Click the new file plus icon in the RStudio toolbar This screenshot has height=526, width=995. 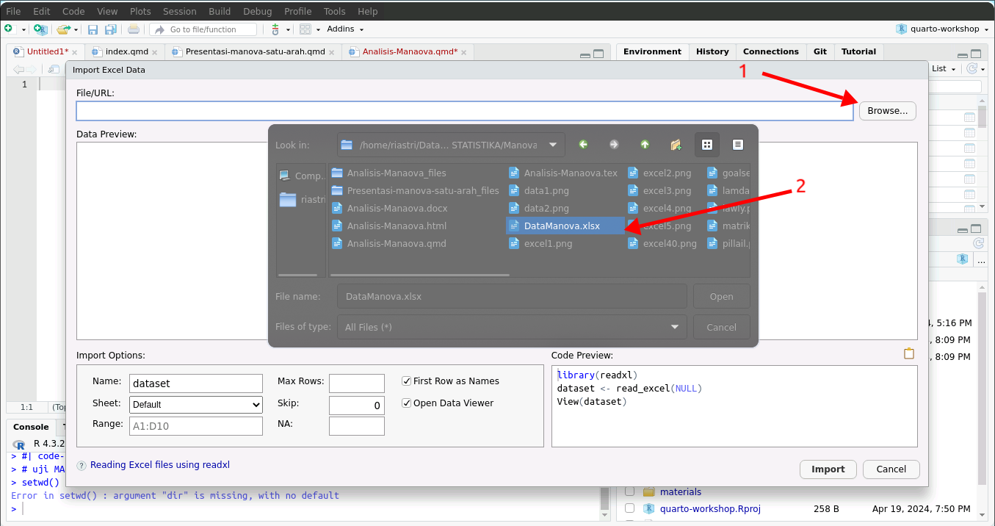(9, 29)
